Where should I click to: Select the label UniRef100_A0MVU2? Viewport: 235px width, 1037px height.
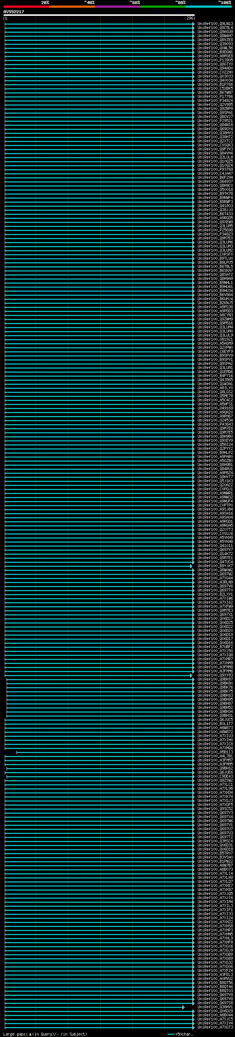(x=215, y=979)
